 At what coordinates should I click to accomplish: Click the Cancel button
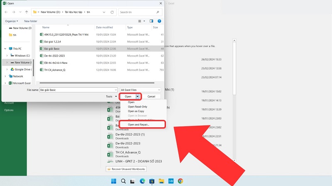(151, 96)
